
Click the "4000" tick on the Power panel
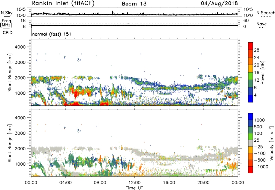point(20,47)
